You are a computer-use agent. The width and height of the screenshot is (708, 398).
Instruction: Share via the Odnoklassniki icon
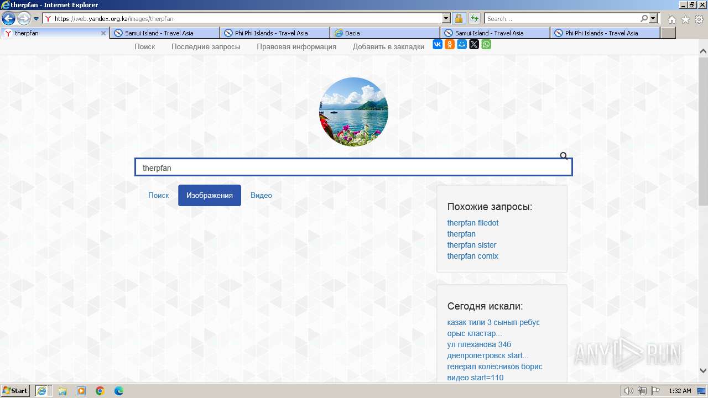pyautogui.click(x=450, y=44)
